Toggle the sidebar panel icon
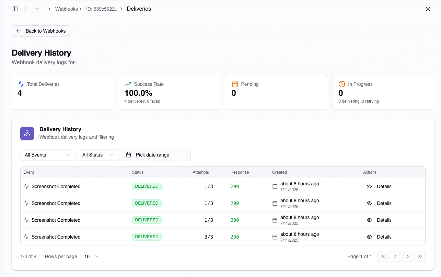 [x=15, y=9]
